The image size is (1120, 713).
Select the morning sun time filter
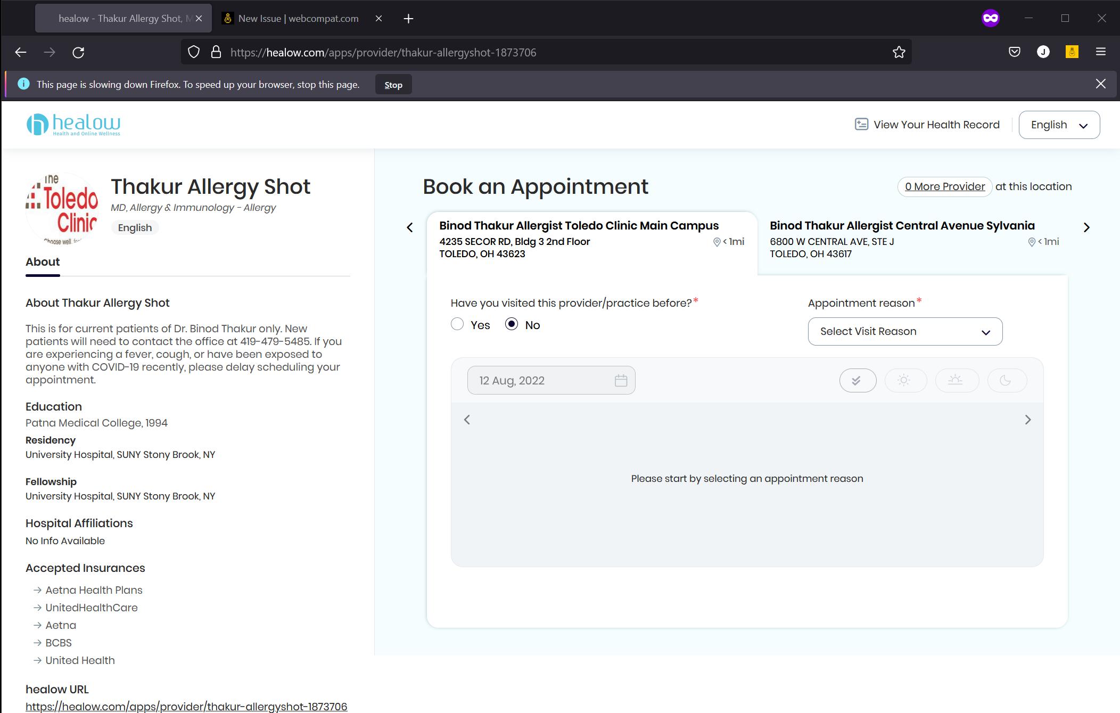click(x=905, y=380)
